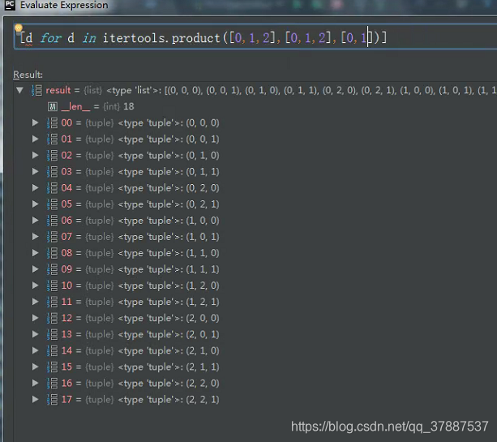Screen dimensions: 497x442
Task: Click the list icon beside result
Action: coord(36,90)
